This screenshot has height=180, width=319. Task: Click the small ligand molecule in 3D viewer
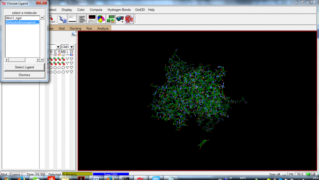(x=203, y=144)
